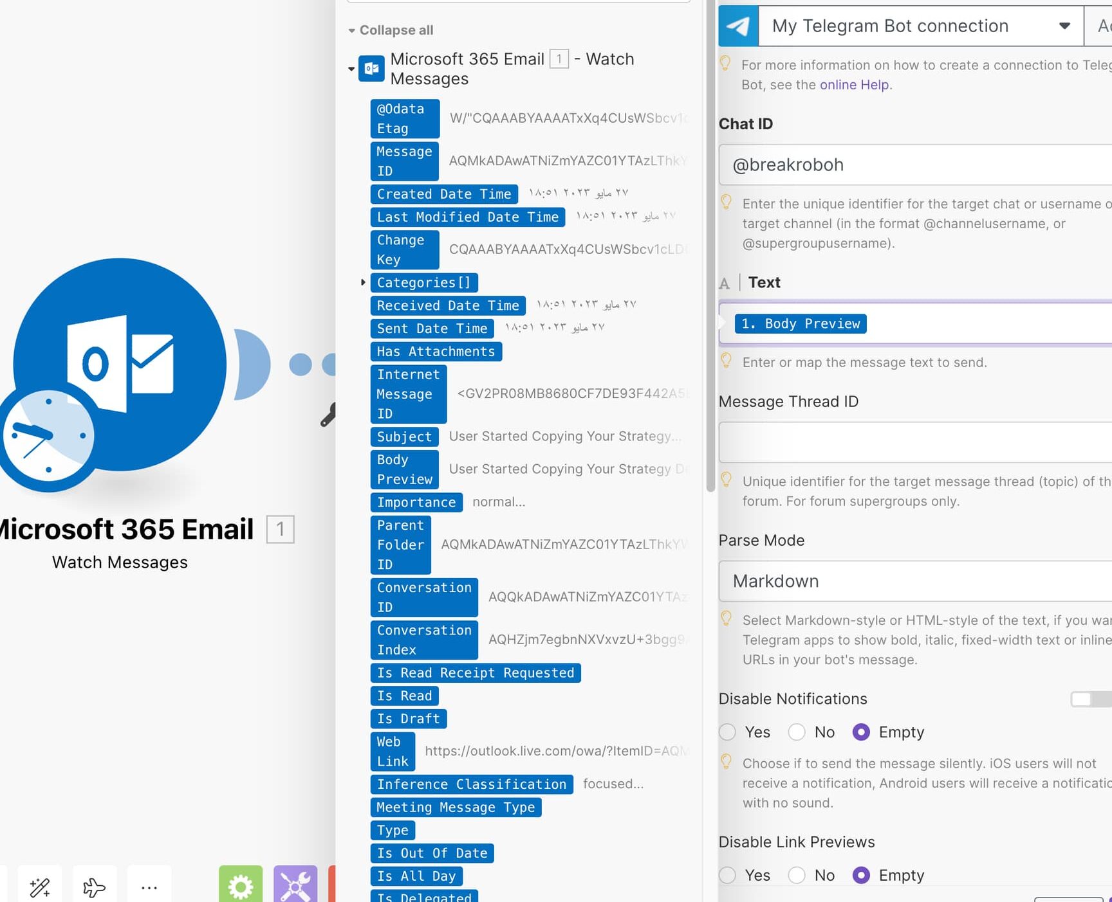Click the module number 1 badge on canvas
Screen dimensions: 1112x902
281,529
